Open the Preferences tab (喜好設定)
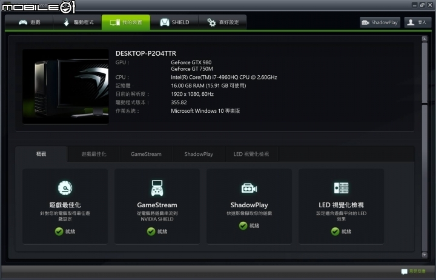The height and width of the screenshot is (280, 436). 222,22
